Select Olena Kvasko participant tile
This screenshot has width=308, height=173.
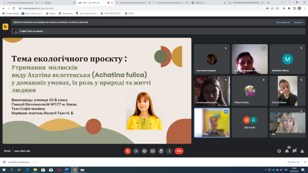(250, 91)
